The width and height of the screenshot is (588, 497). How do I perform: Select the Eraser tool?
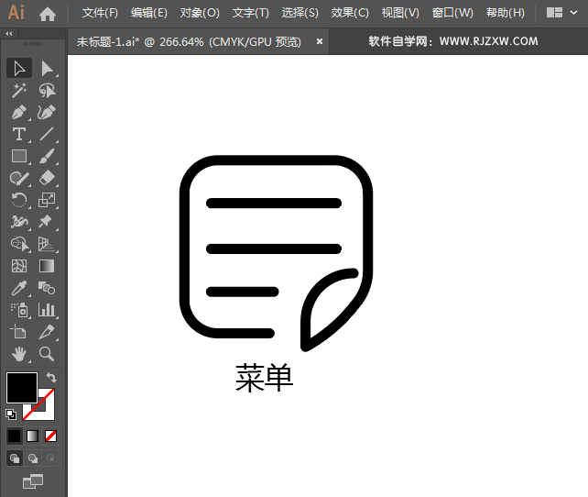click(x=47, y=178)
